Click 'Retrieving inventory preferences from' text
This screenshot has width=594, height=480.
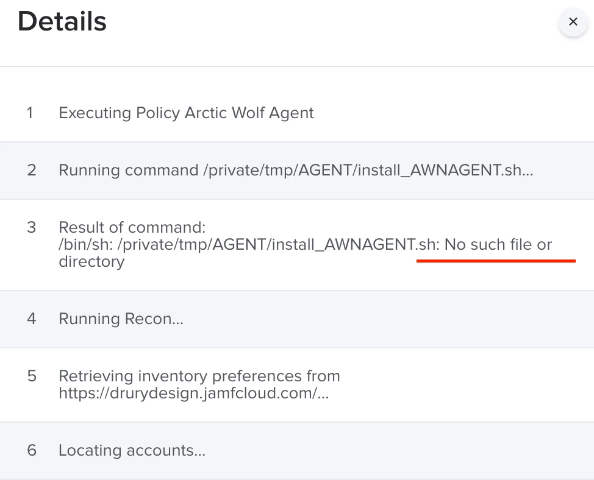coord(199,376)
